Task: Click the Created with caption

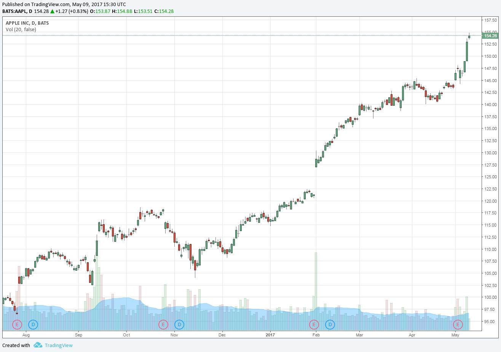Action: 16,346
